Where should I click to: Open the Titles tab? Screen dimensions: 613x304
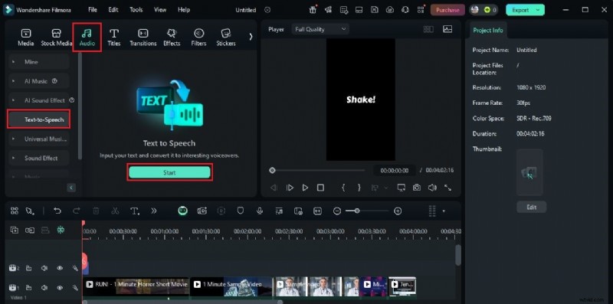click(x=113, y=38)
